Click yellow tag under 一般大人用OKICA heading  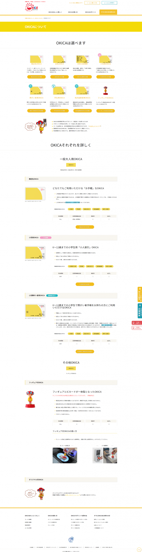point(71,165)
